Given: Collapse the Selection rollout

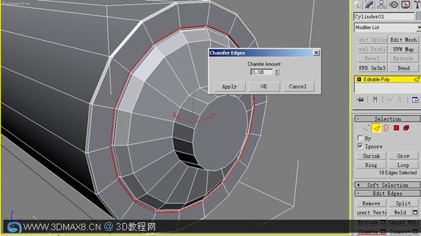Looking at the screenshot, I should pyautogui.click(x=388, y=119).
